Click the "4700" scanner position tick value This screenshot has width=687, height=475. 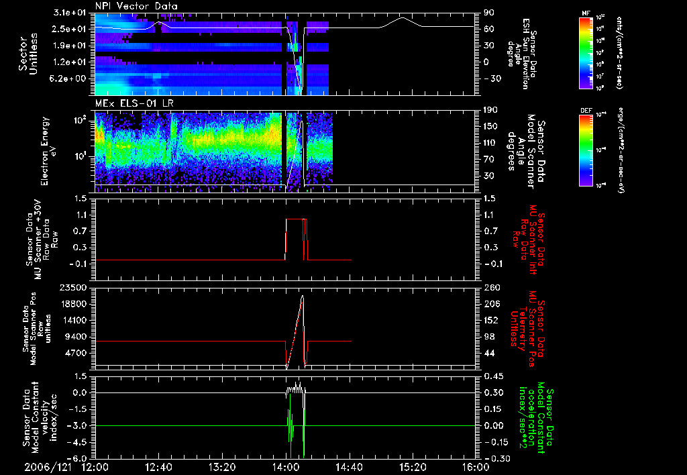coord(76,353)
